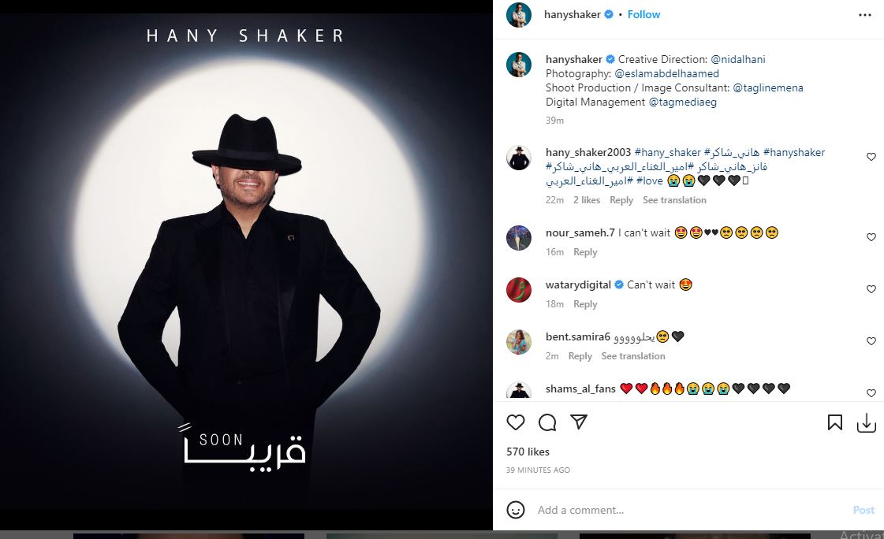This screenshot has height=539, width=884.
Task: Open the three-dot more options menu
Action: pos(865,15)
